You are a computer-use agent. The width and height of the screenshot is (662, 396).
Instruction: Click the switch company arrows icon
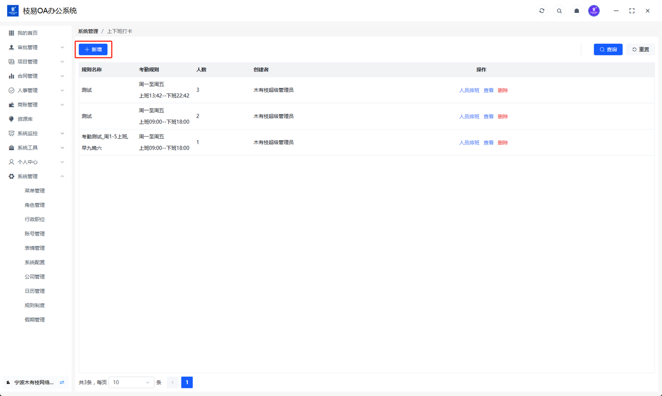point(62,383)
